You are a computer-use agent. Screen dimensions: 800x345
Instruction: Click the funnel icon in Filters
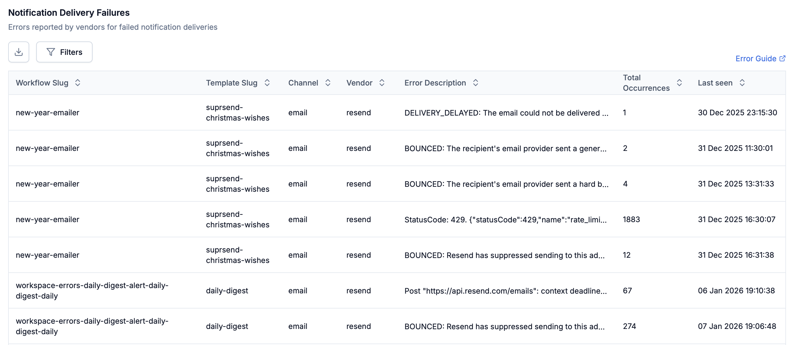coord(51,52)
